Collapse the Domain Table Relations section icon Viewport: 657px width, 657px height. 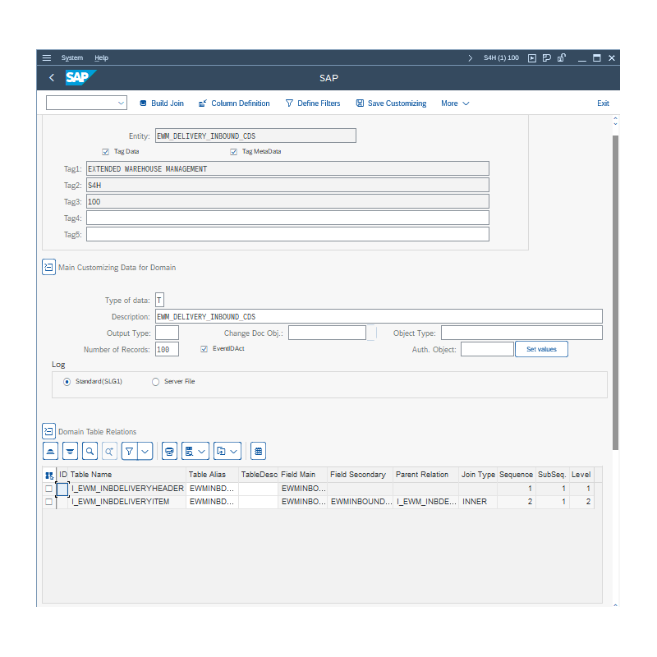point(48,431)
